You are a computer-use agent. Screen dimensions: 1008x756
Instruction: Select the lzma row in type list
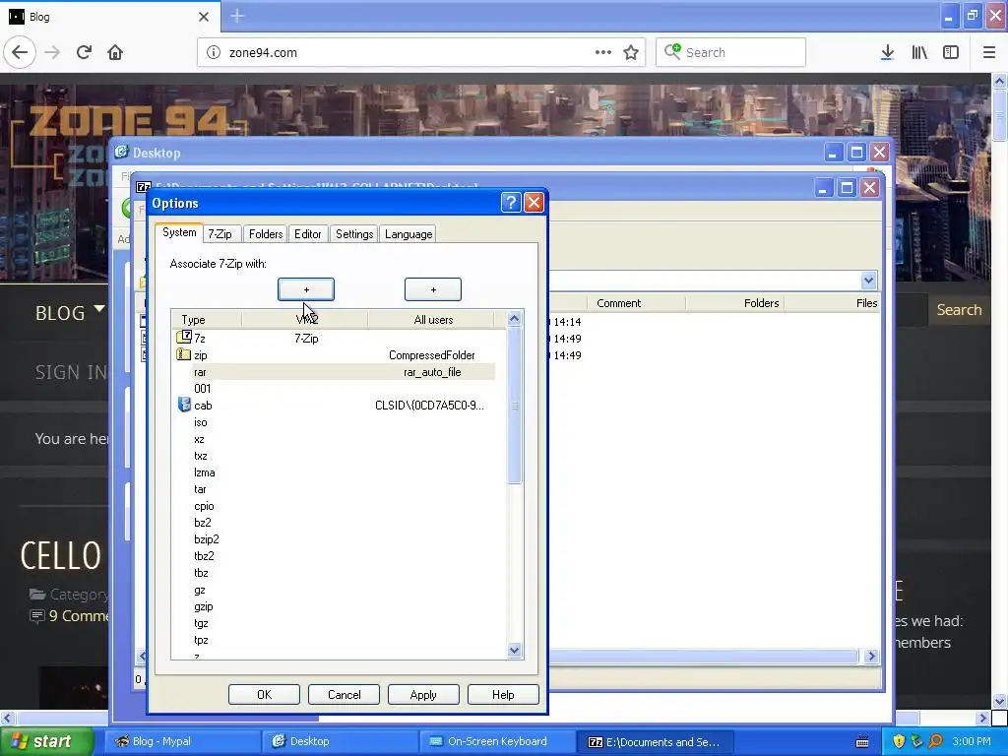[335, 472]
